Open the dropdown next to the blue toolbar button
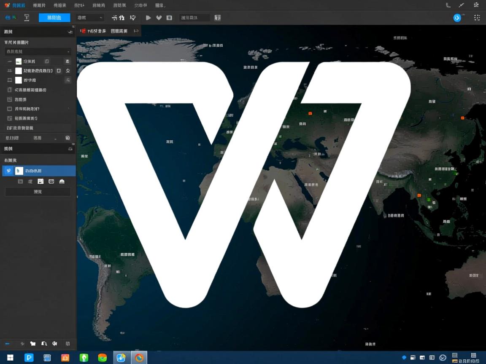The height and width of the screenshot is (364, 486). tap(90, 18)
